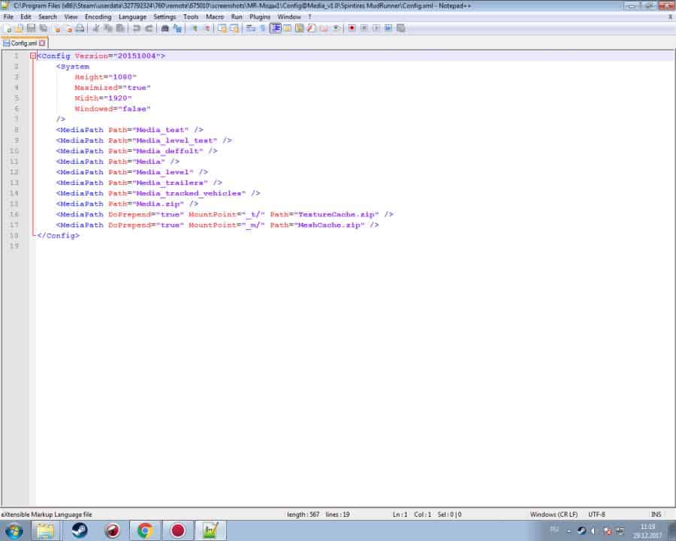The height and width of the screenshot is (541, 676).
Task: Open the Language menu
Action: (132, 17)
